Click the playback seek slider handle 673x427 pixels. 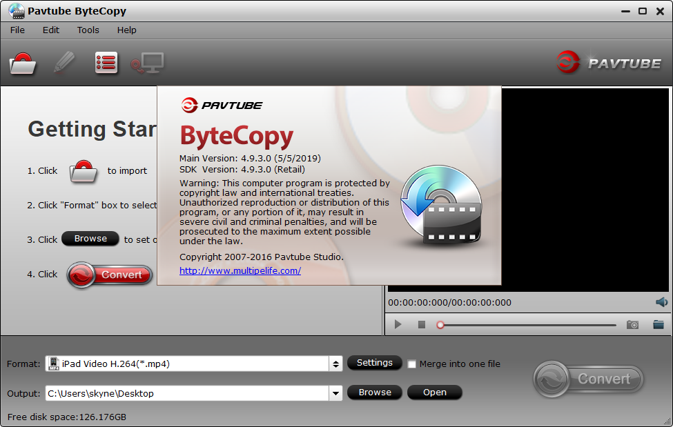tap(440, 325)
